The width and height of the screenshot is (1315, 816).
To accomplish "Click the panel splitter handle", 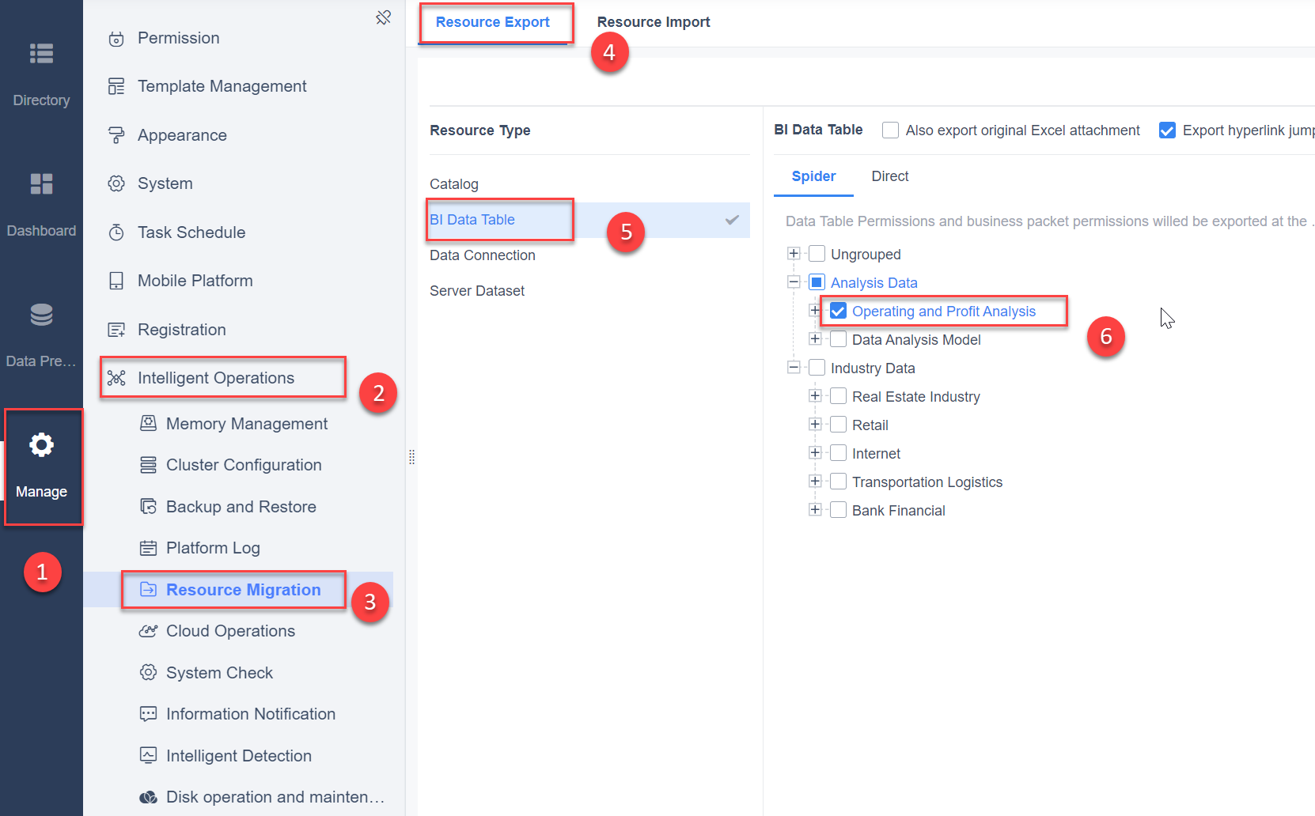I will (411, 457).
